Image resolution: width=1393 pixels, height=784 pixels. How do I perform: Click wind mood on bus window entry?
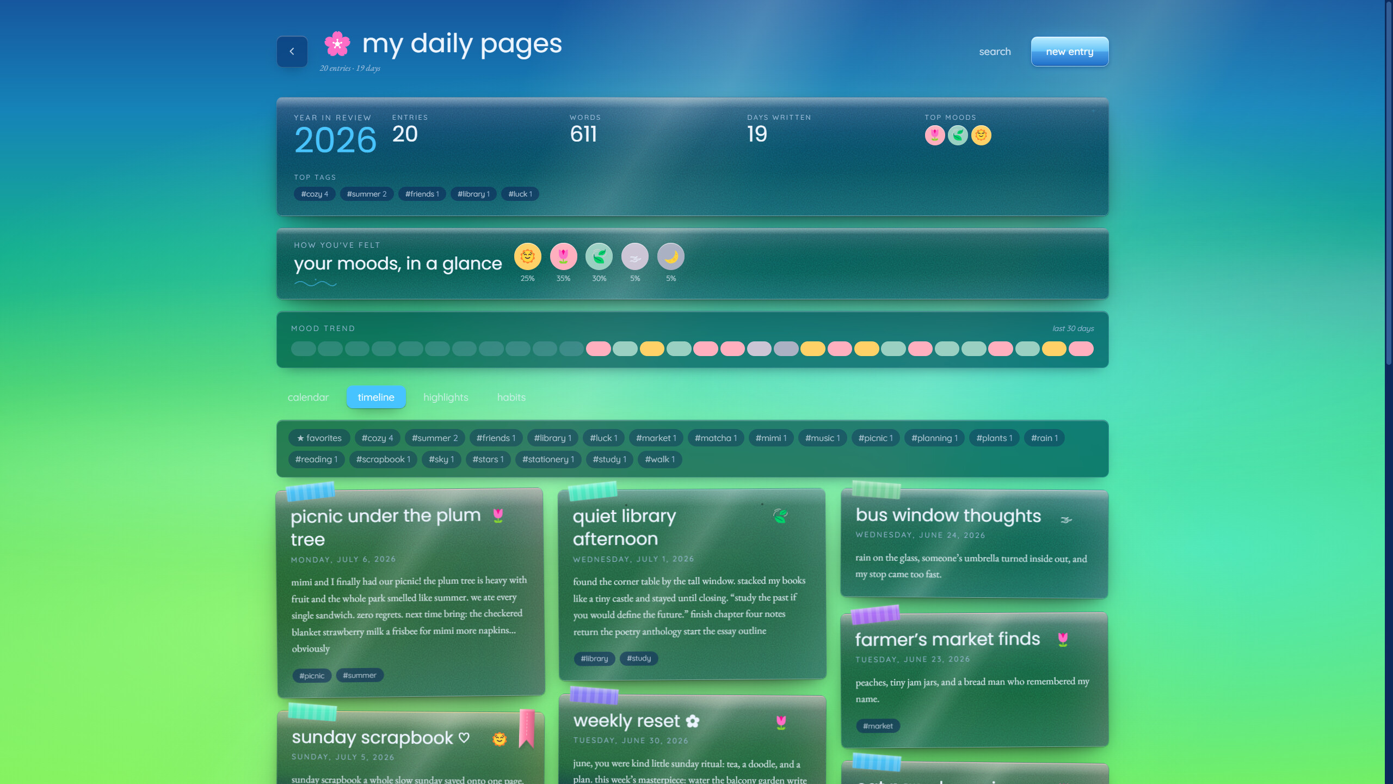click(1066, 519)
